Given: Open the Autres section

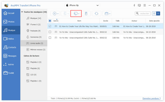Looking at the screenshot, I should coord(11,65).
